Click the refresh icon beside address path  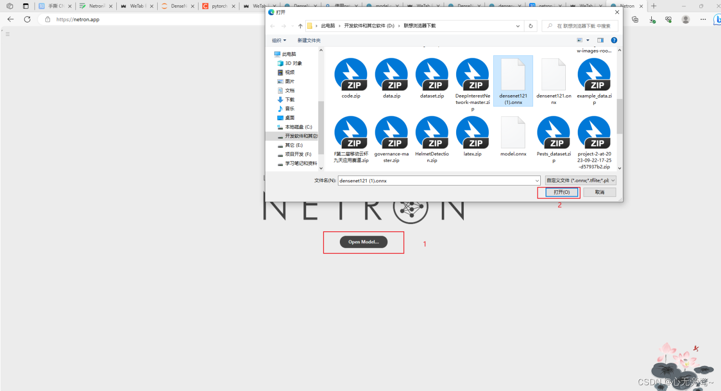click(x=531, y=26)
